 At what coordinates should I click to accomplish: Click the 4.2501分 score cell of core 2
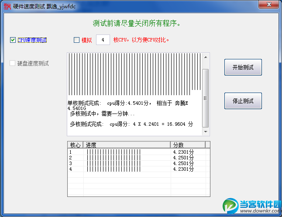(183, 158)
